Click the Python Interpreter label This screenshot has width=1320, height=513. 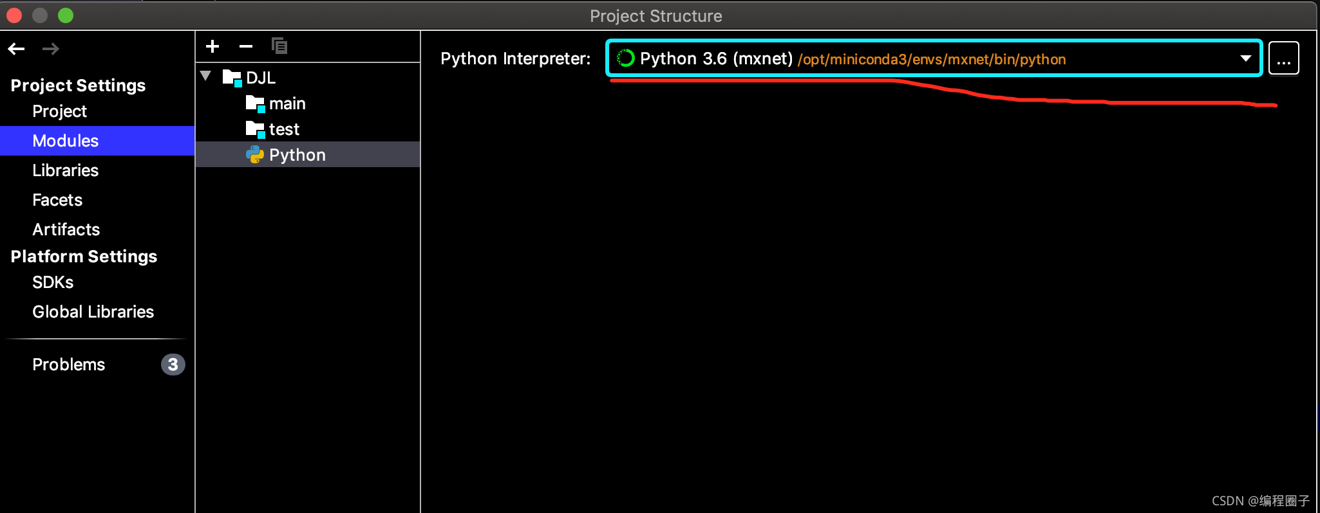515,59
